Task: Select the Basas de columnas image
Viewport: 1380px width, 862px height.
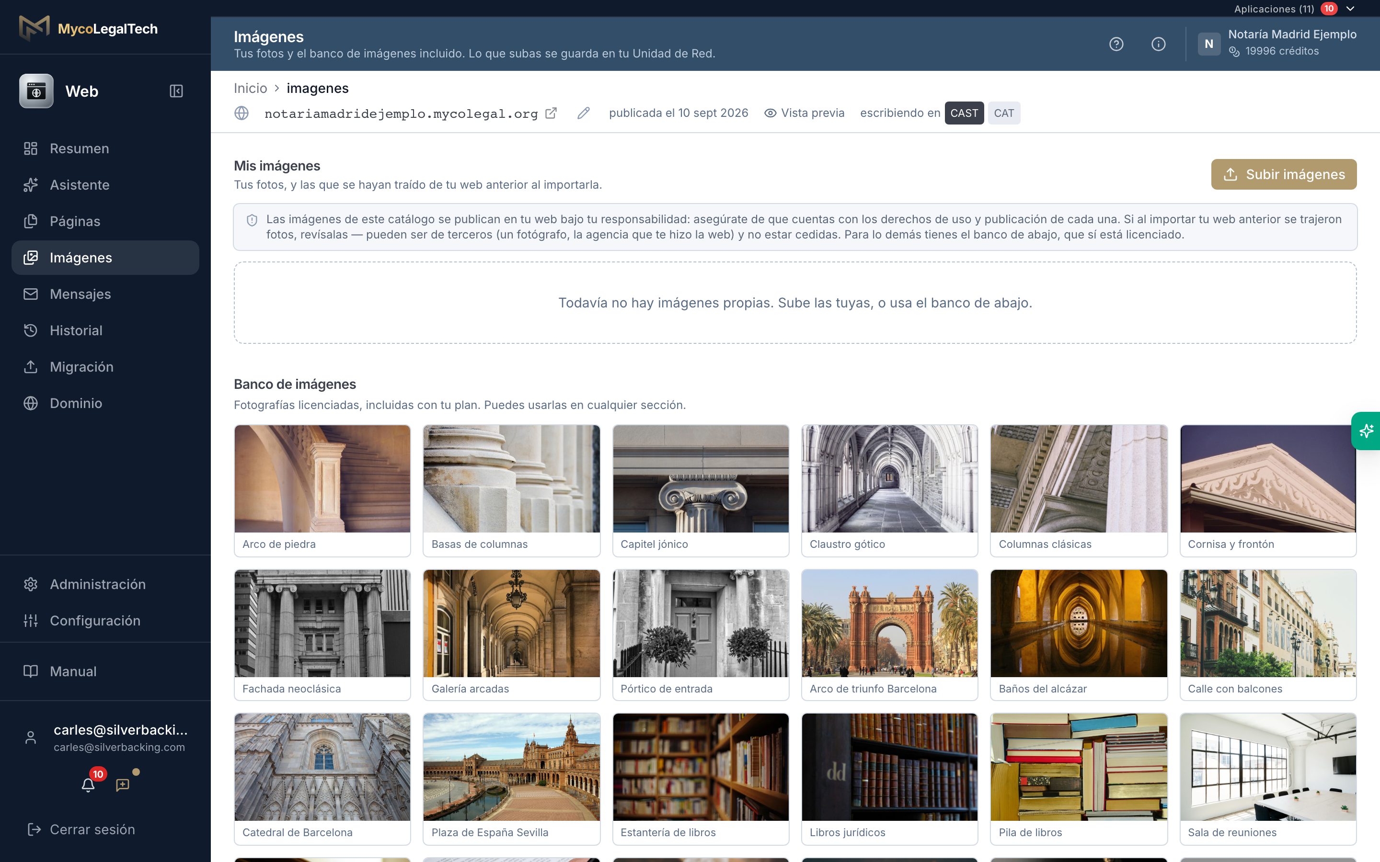Action: [512, 491]
